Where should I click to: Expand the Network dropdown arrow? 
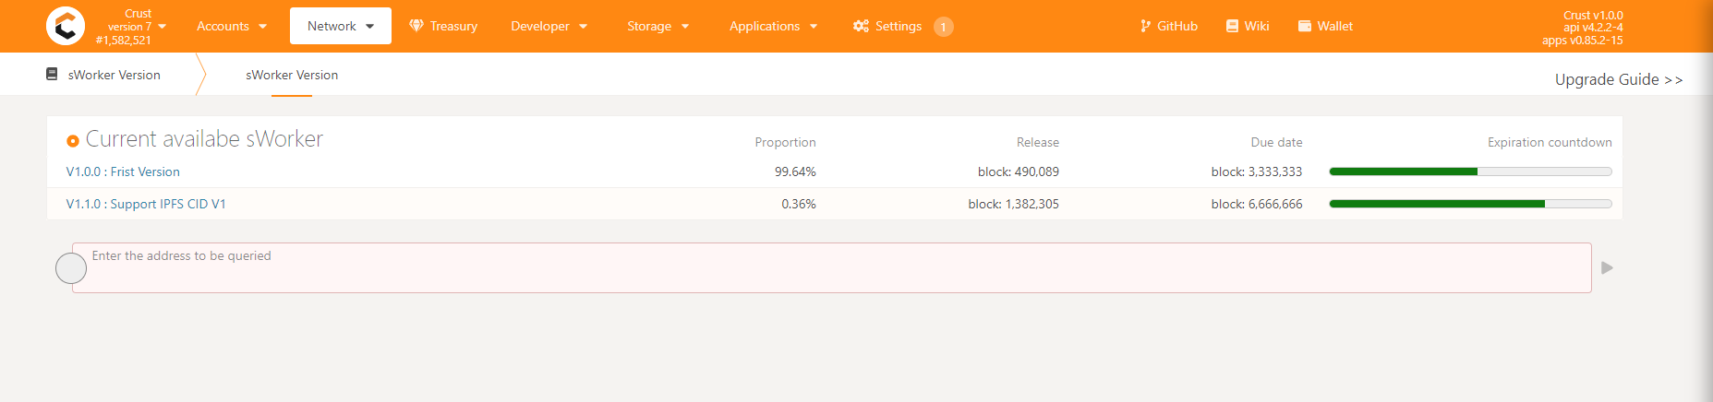click(x=370, y=27)
